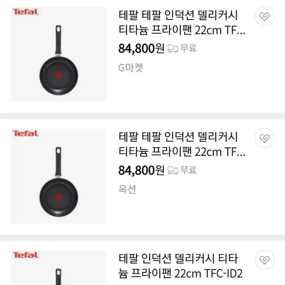The image size is (285, 285).
Task: Open first frying pan product thumbnail
Action: point(59,54)
